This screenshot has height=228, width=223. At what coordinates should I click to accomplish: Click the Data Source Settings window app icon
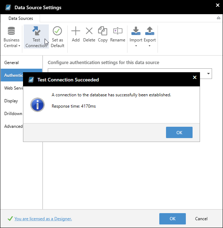pos(8,7)
